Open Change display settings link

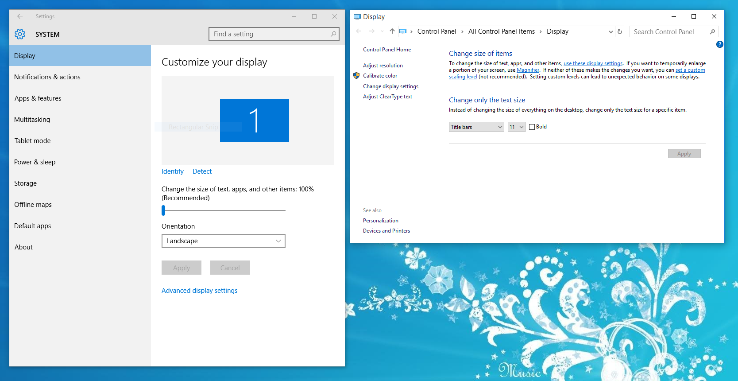(x=390, y=86)
